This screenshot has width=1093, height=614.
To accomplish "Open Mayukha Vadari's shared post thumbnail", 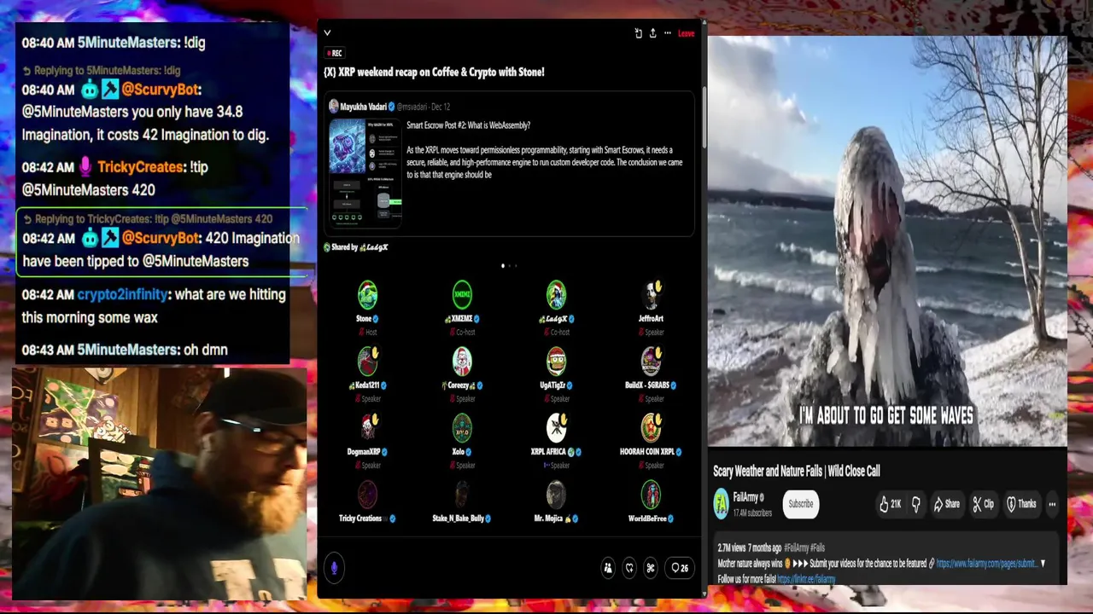I will pyautogui.click(x=365, y=171).
